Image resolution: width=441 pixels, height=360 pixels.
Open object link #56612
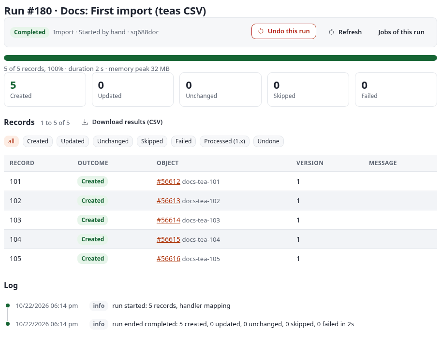[168, 181]
